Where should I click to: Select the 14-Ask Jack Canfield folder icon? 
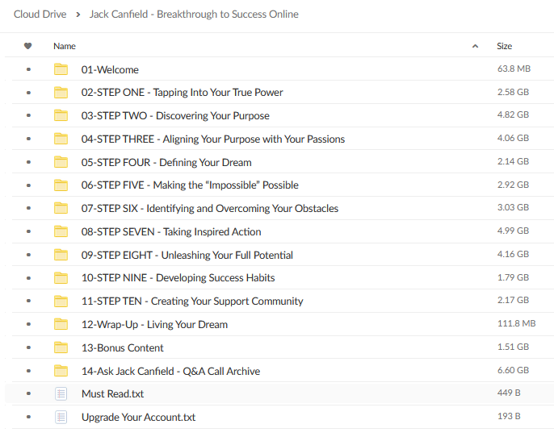pos(61,371)
